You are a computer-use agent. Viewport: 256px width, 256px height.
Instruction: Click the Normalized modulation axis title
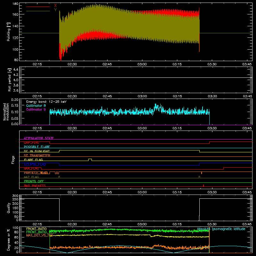tap(6, 112)
